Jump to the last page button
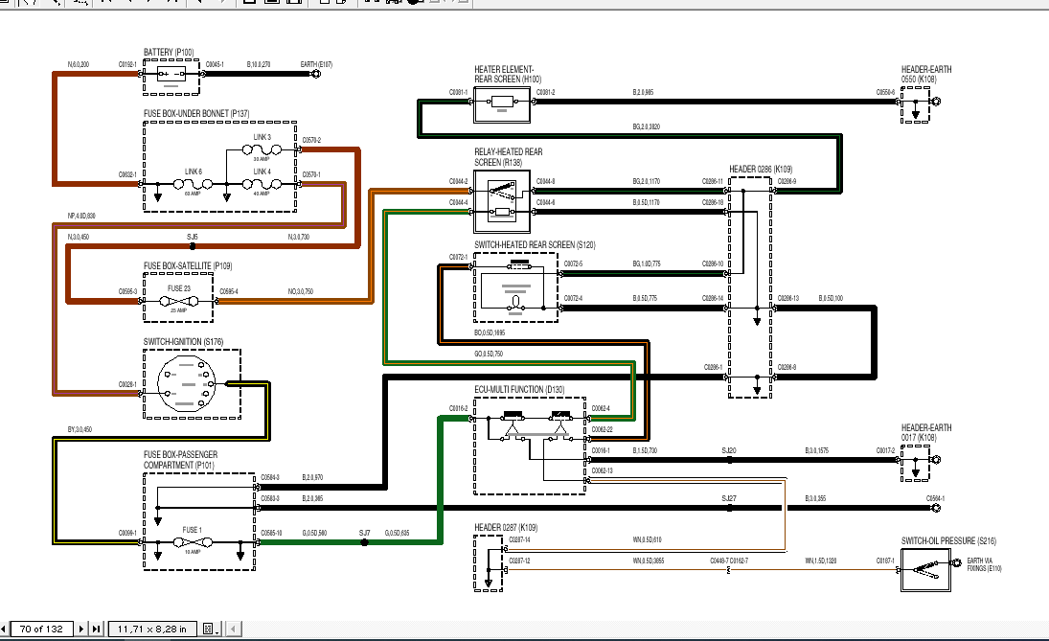The image size is (1049, 641). (97, 629)
